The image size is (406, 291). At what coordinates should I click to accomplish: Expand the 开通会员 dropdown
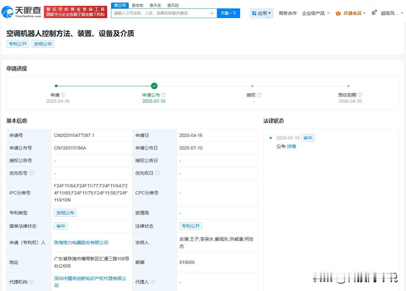(351, 13)
